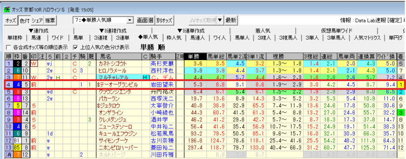The image size is (406, 159).
Task: Click the red W mark in カネトシゴウト row
Action: click(x=34, y=63)
